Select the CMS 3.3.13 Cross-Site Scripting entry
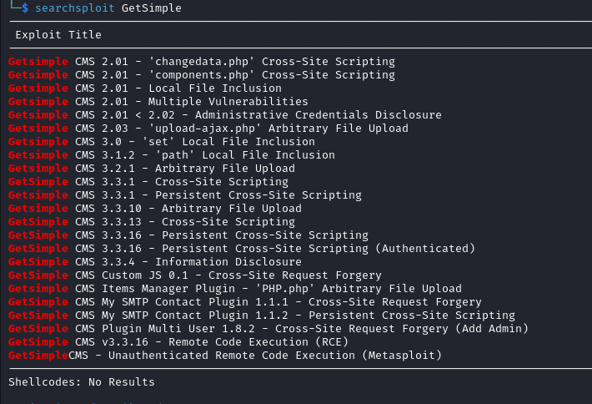Screen dimensions: 592x404 tap(152, 222)
